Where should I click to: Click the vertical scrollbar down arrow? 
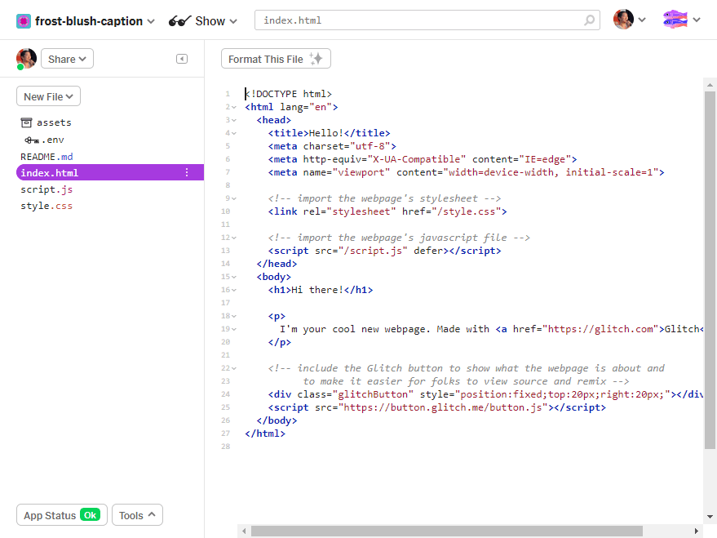tap(710, 517)
